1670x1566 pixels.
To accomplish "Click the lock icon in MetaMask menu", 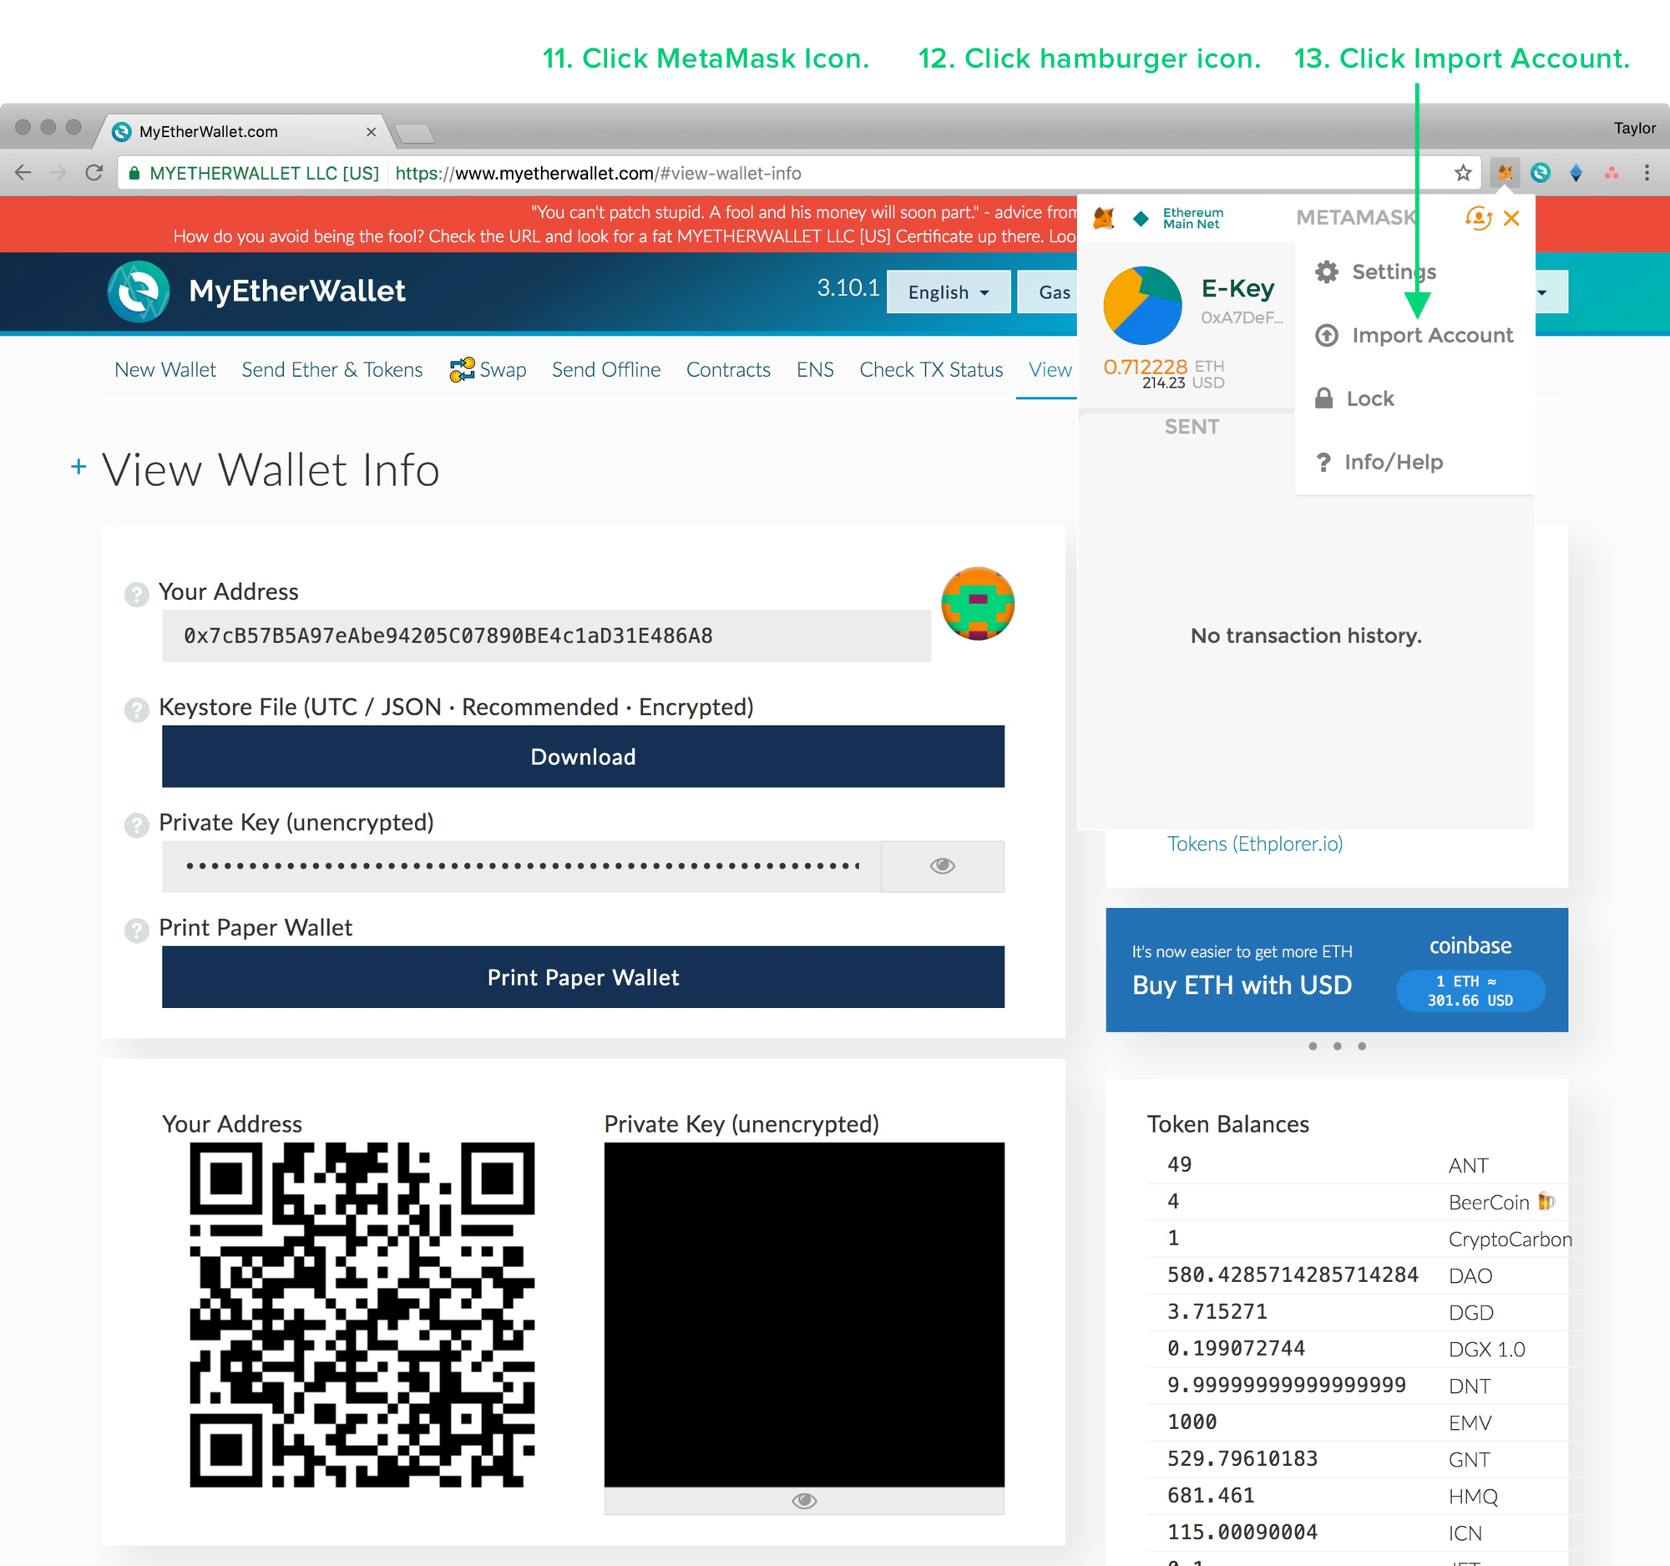I will pyautogui.click(x=1324, y=398).
